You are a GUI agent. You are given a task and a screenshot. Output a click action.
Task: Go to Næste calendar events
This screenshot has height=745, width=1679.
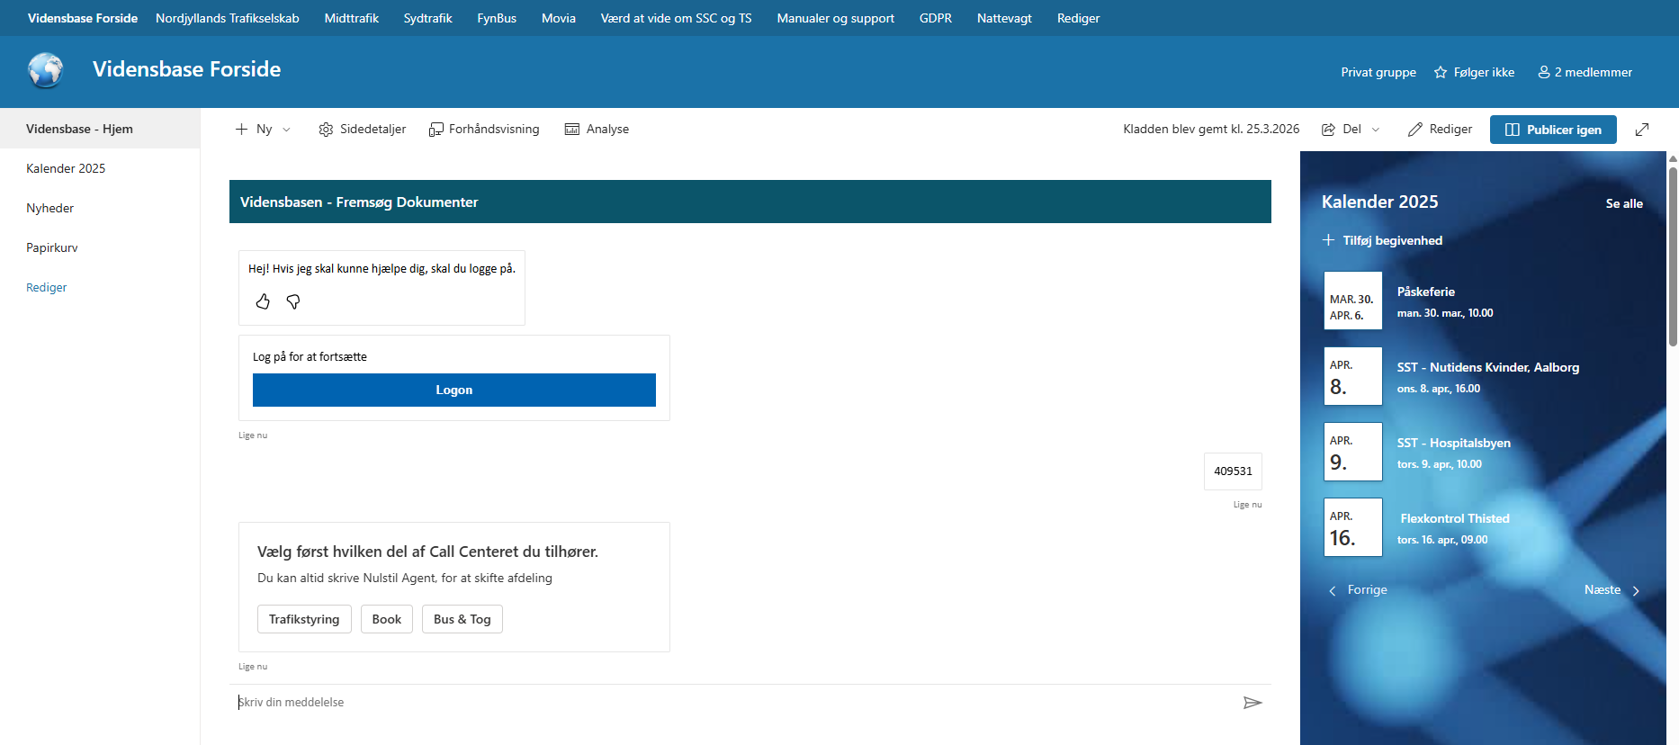pos(1612,590)
